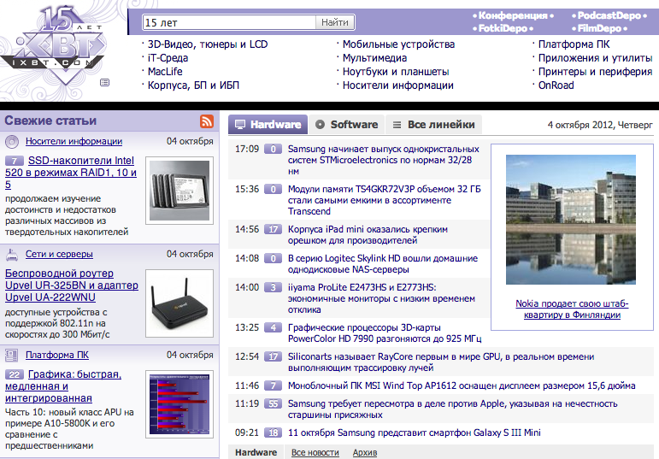Open iiyama ProLite monitors news
Viewport: 659px width, 459px height.
[x=381, y=298]
